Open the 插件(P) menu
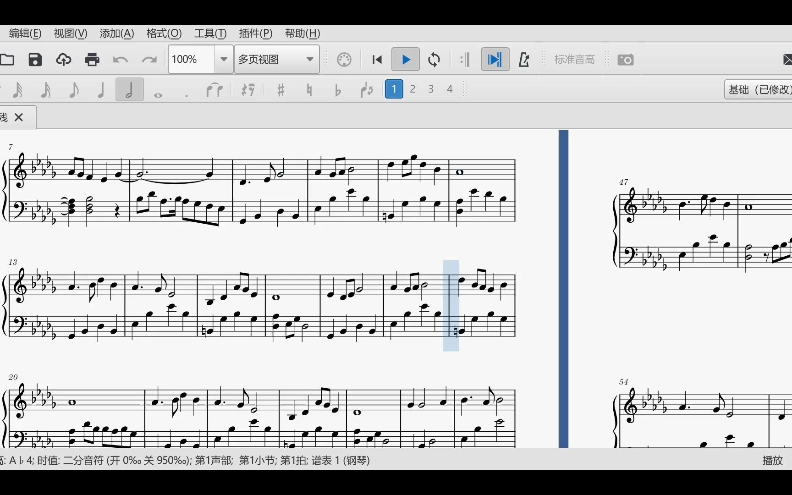Screen dimensions: 792x495 click(256, 33)
